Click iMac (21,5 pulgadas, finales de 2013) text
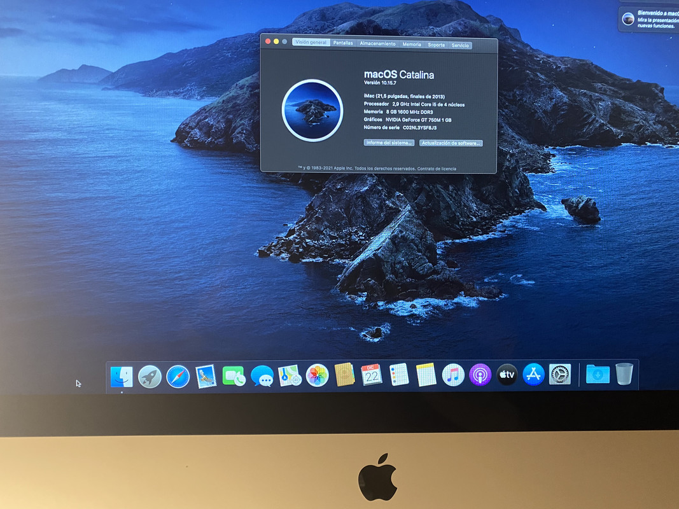The width and height of the screenshot is (679, 509). coord(404,97)
